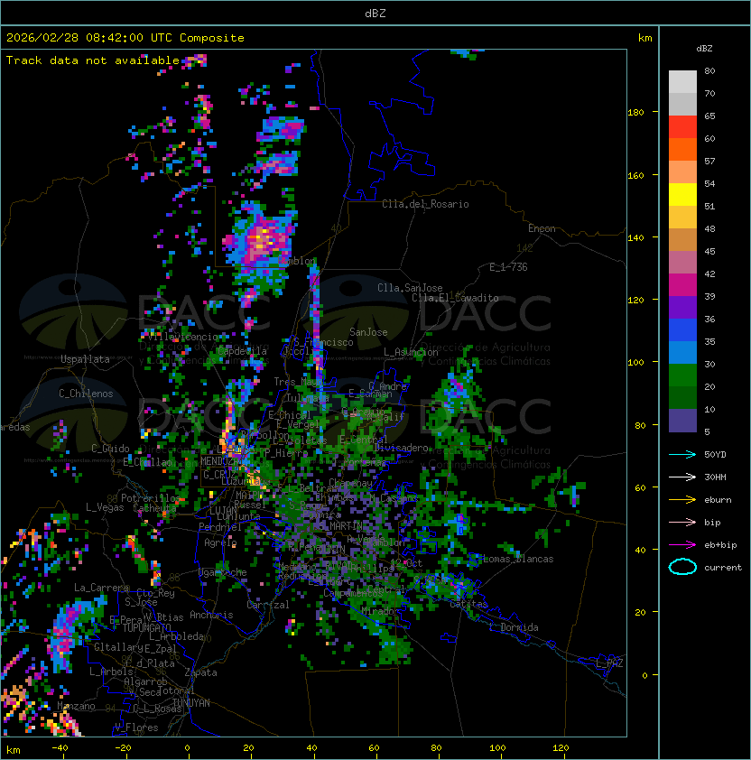Click the pink bip arrow icon

(x=682, y=522)
